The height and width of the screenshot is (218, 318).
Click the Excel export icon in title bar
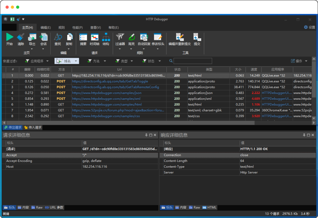point(12,19)
